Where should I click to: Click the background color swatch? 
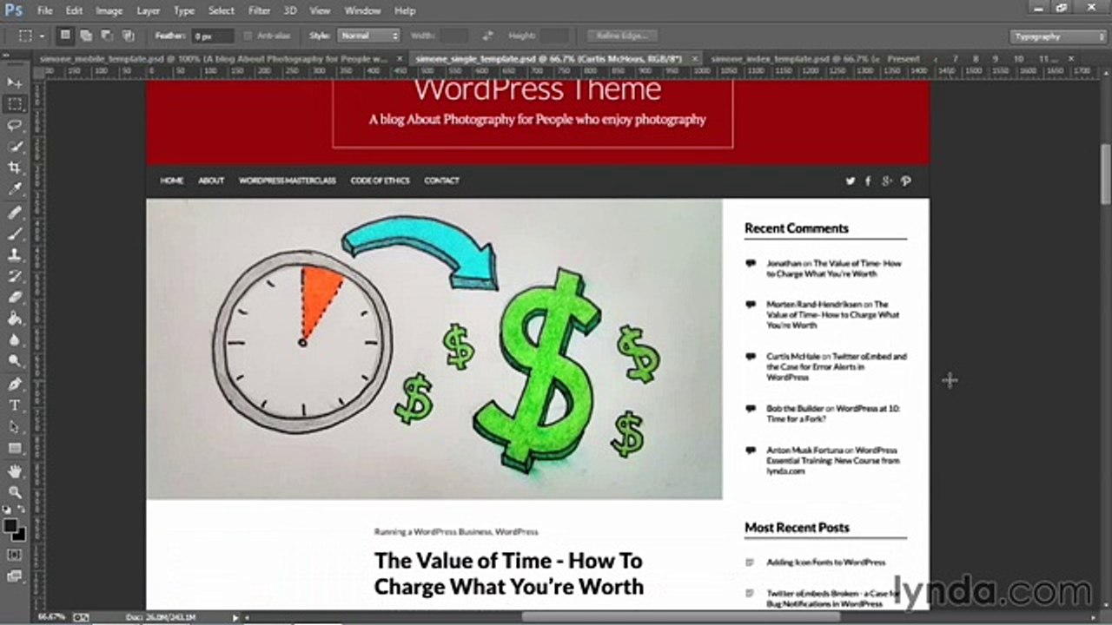click(18, 533)
